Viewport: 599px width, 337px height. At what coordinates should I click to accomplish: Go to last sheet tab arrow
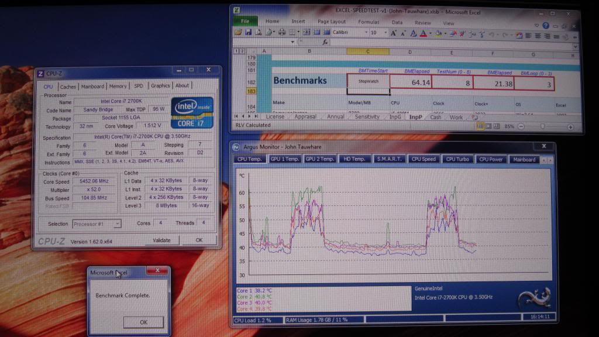[256, 116]
